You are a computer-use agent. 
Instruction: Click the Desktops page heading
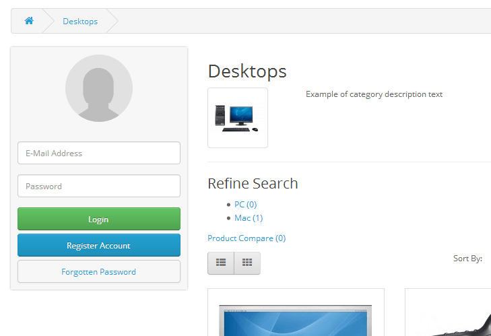coord(247,71)
